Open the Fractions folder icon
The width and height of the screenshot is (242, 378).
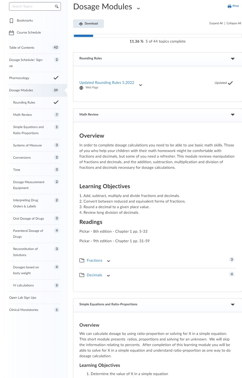(82, 260)
